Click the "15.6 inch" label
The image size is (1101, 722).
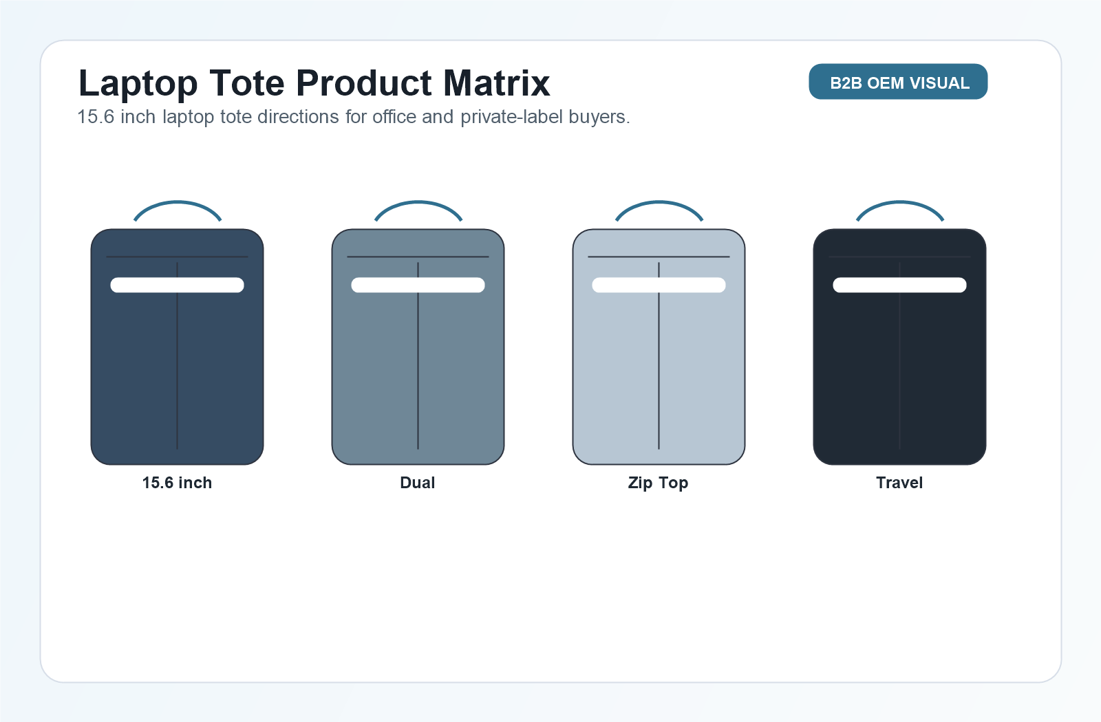[177, 483]
